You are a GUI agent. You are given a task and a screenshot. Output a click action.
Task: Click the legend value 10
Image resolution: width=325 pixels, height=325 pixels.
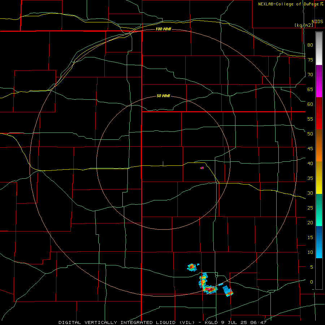coord(310,252)
